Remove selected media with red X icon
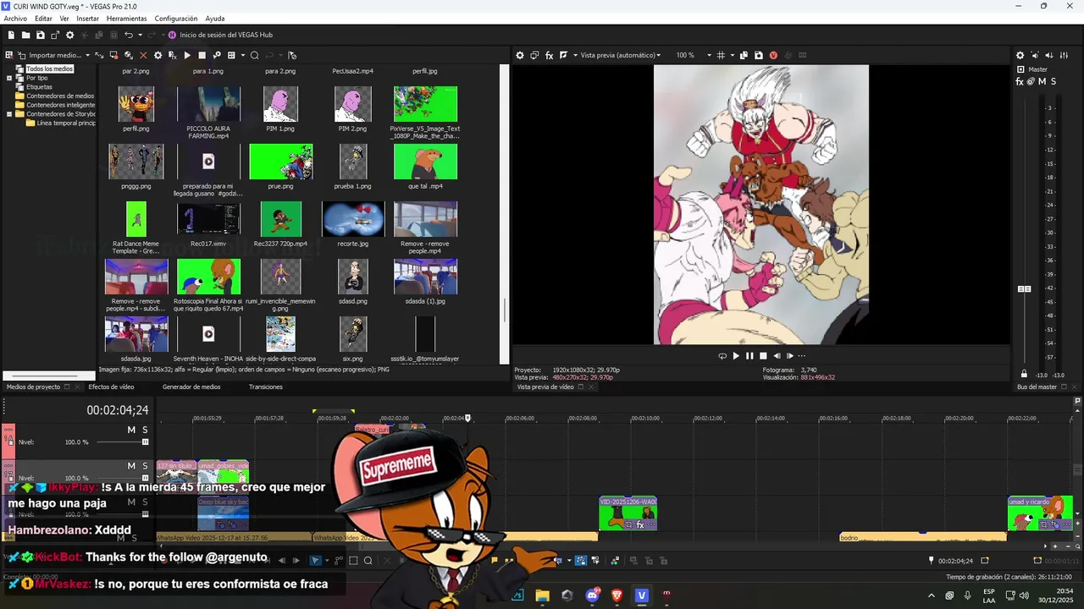Screen dimensions: 1084x609 coord(143,55)
